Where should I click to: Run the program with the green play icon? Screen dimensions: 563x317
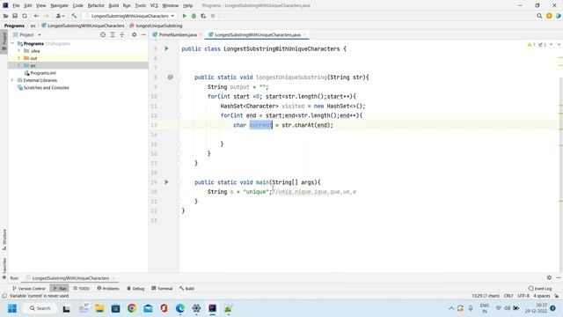[x=184, y=16]
